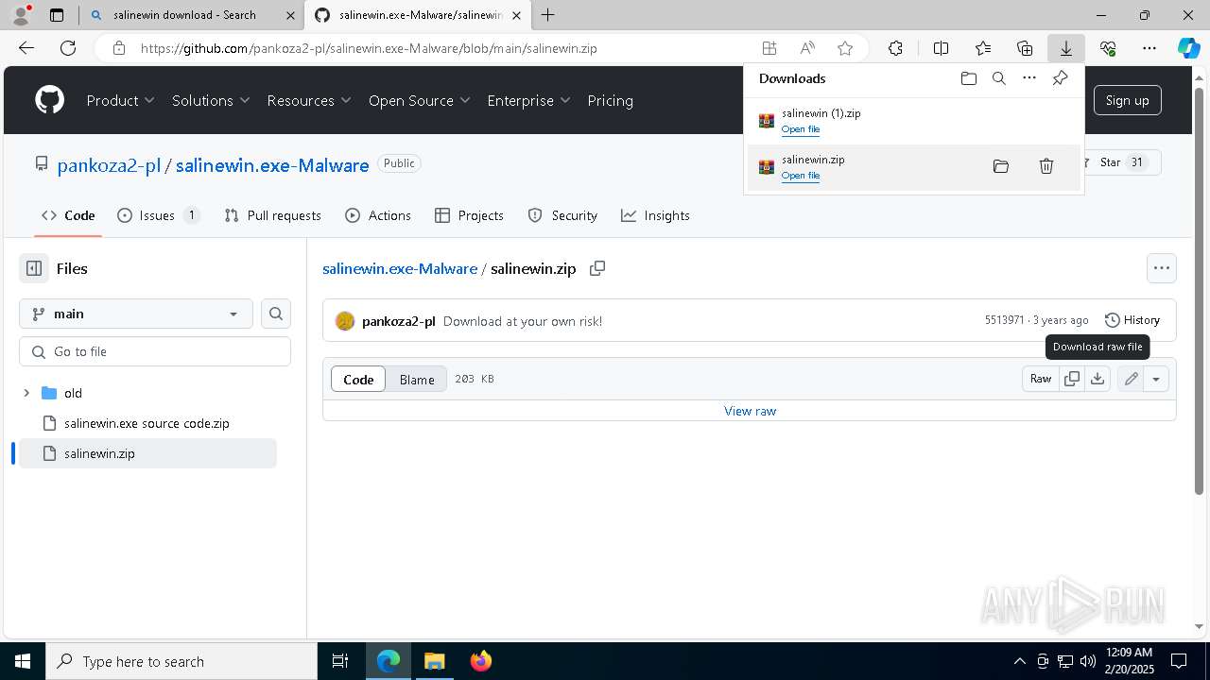Switch to the Pull requests tab
The width and height of the screenshot is (1210, 680).
pos(272,215)
